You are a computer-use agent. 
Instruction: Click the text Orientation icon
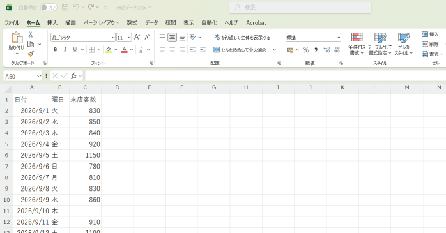194,37
